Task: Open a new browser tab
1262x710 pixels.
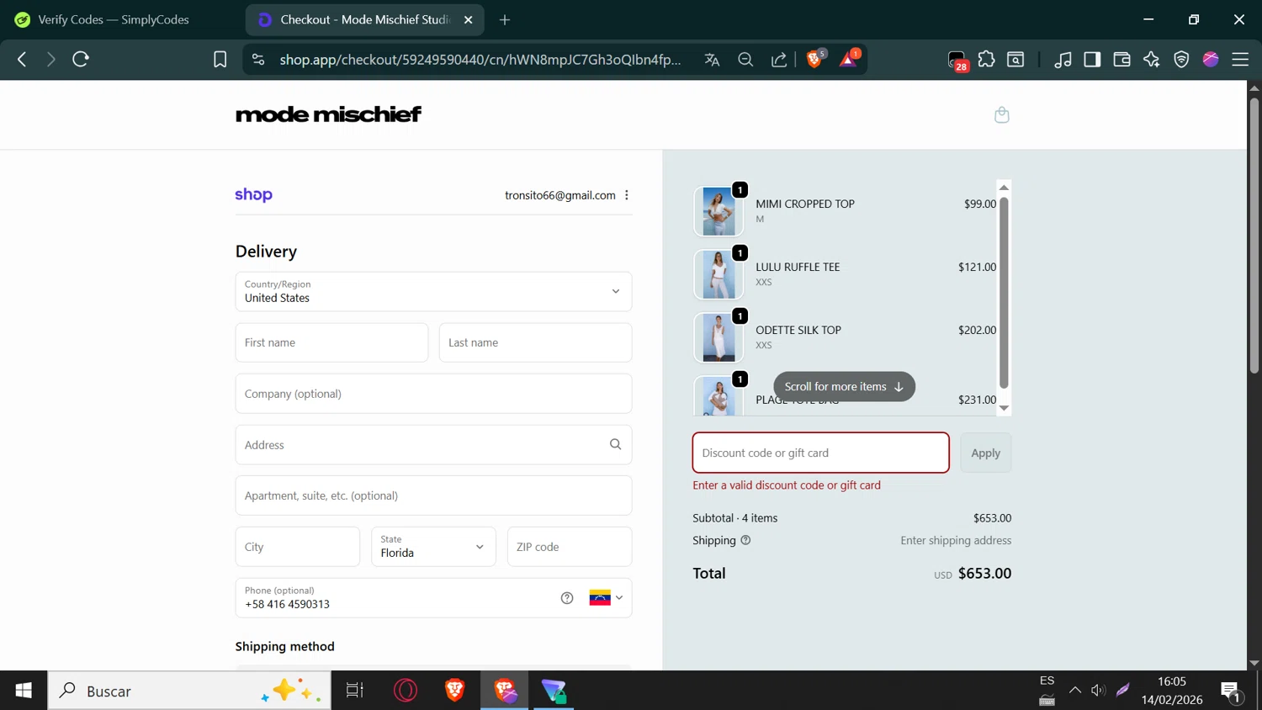Action: point(505,19)
